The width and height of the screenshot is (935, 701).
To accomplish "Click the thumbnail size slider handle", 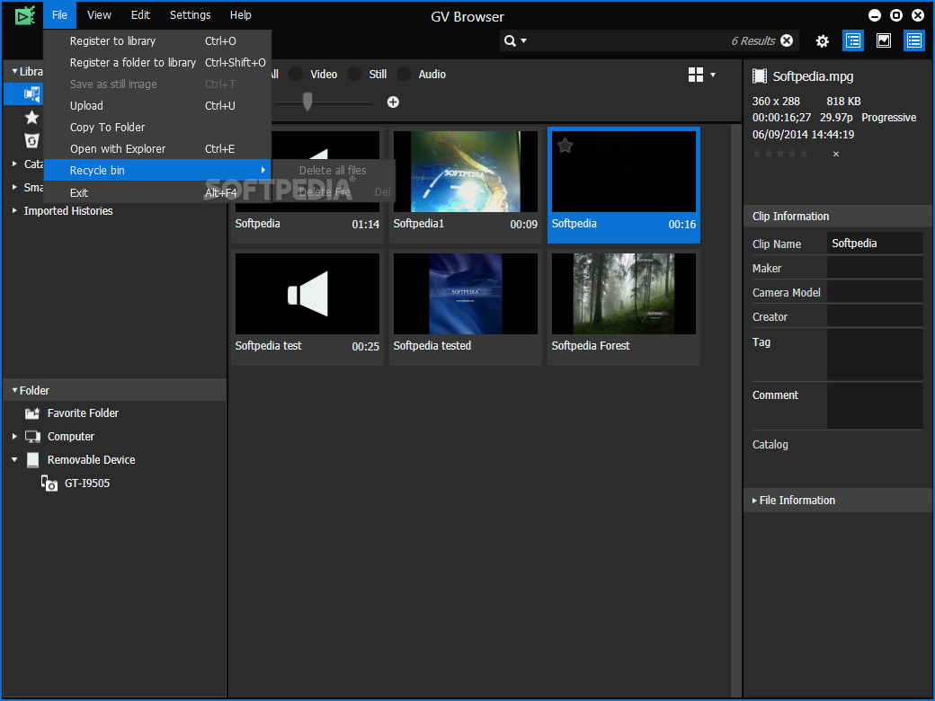I will tap(307, 102).
